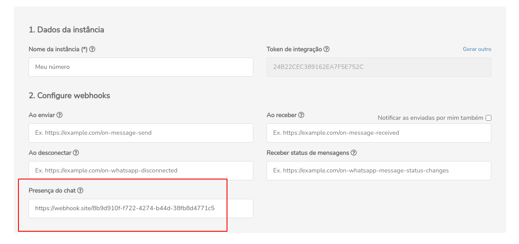Click the '1. Dados da instância' heading
The width and height of the screenshot is (519, 244).
[x=66, y=30]
